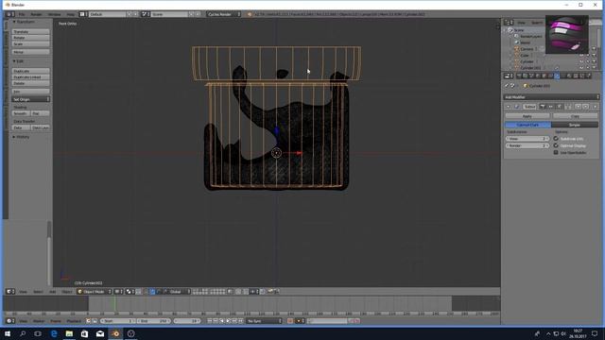Click the Translate button
The width and height of the screenshot is (605, 340).
pos(31,31)
